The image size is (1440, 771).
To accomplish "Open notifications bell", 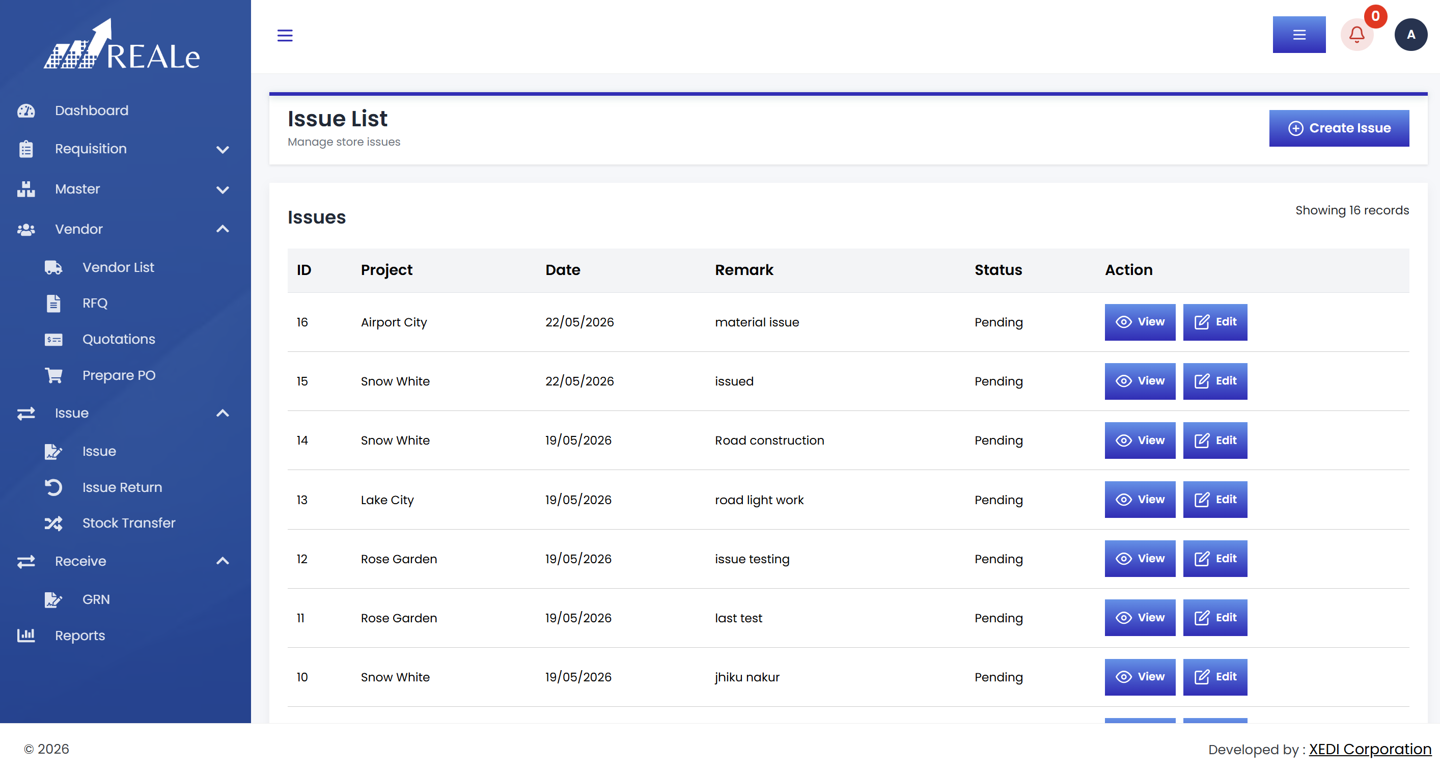I will pos(1356,35).
